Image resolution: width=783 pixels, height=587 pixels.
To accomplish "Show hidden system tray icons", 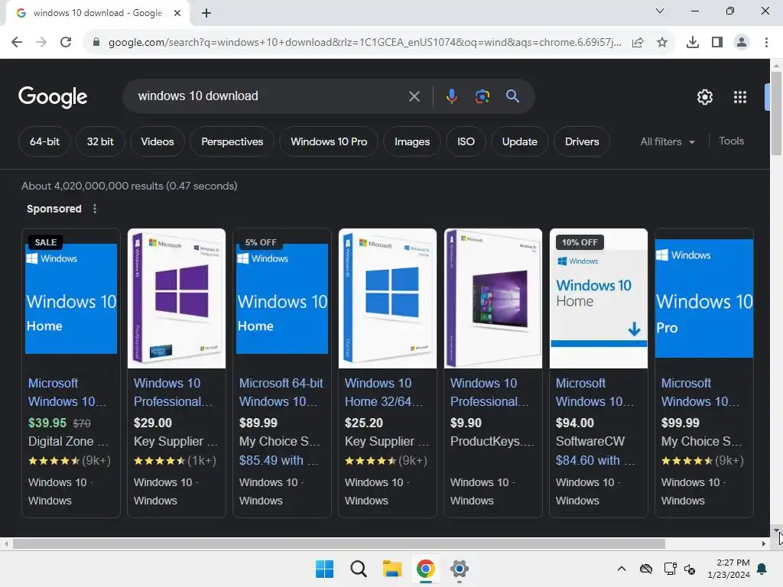I will [x=621, y=569].
